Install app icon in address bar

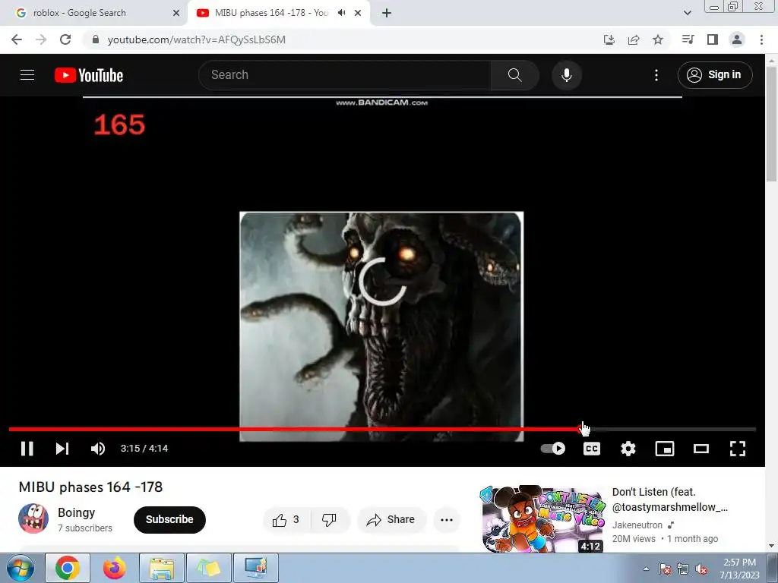[x=609, y=39]
